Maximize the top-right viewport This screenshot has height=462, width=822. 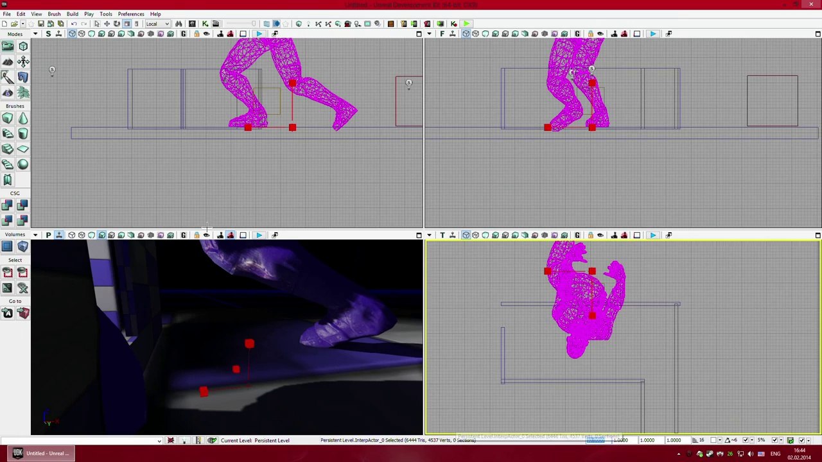click(818, 33)
